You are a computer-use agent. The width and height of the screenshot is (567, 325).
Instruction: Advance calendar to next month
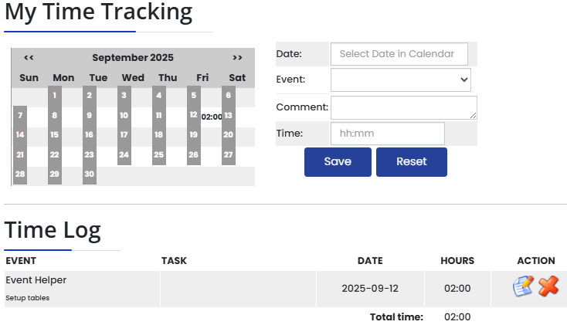(237, 58)
